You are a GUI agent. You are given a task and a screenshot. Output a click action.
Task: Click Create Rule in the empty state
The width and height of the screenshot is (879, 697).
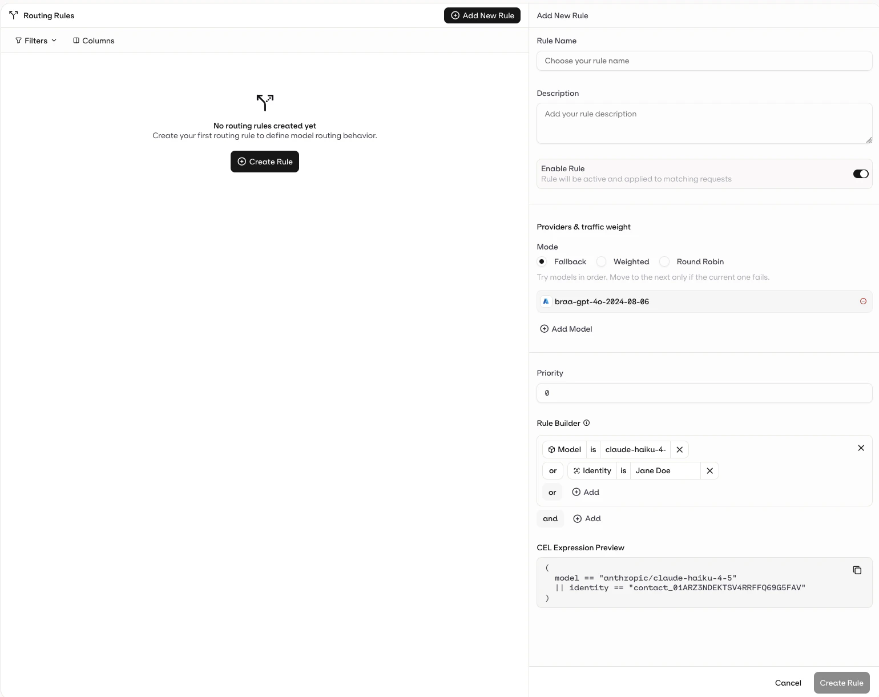point(264,162)
